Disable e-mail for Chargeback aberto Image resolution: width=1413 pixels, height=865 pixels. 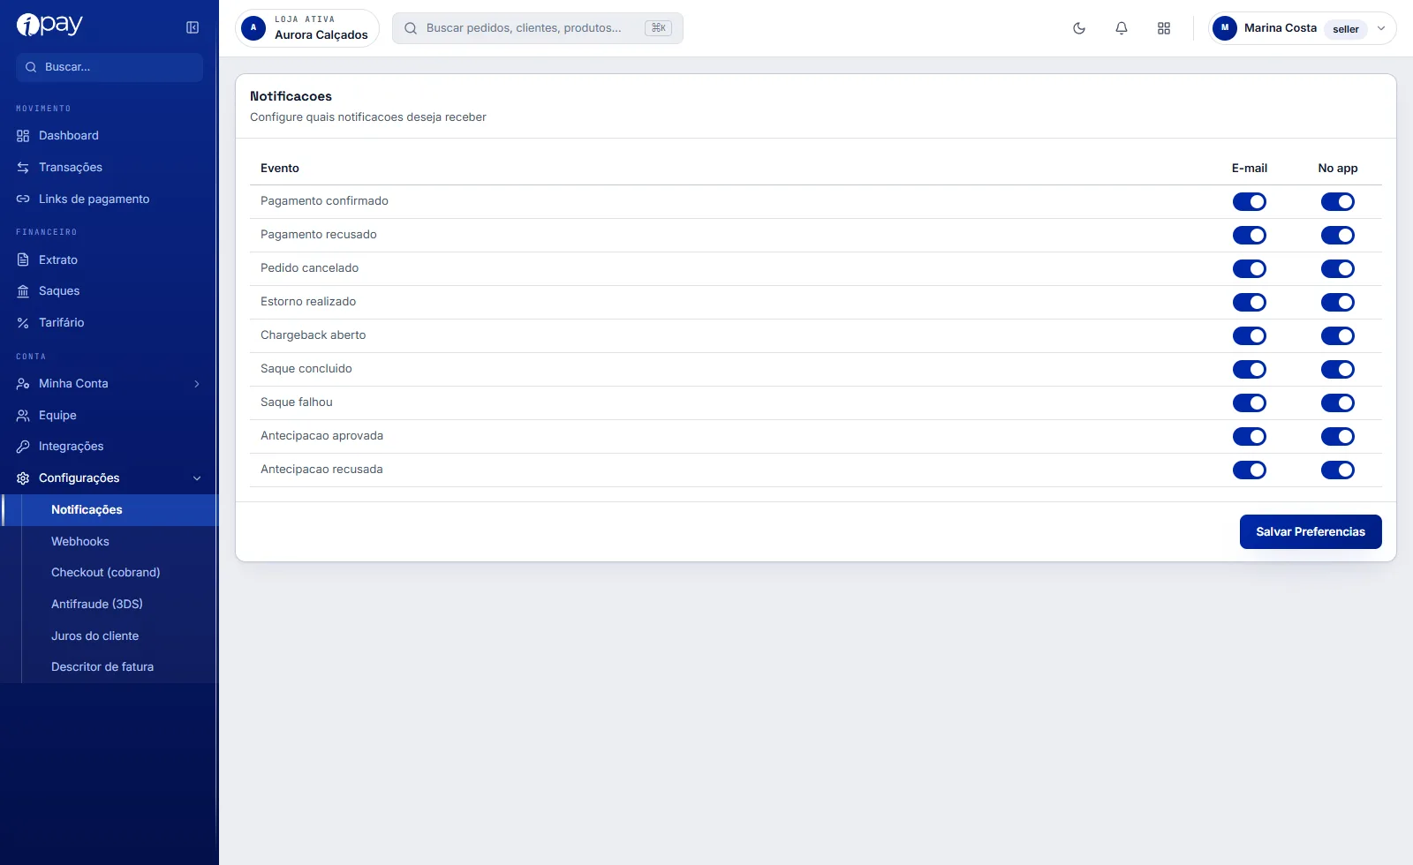point(1250,336)
